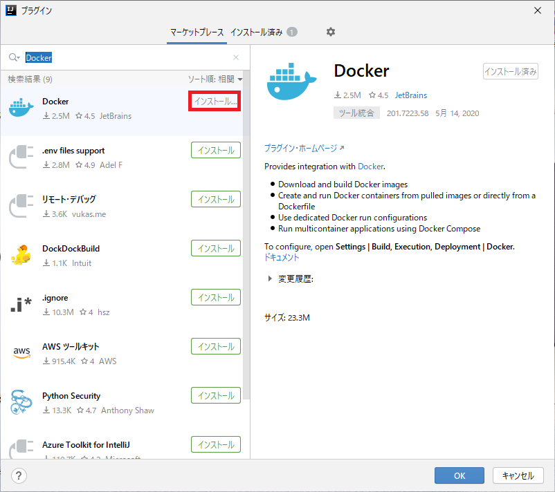Viewport: 555px width, 492px height.
Task: Select the Azure Toolkit for IntelliJ row
Action: point(122,446)
